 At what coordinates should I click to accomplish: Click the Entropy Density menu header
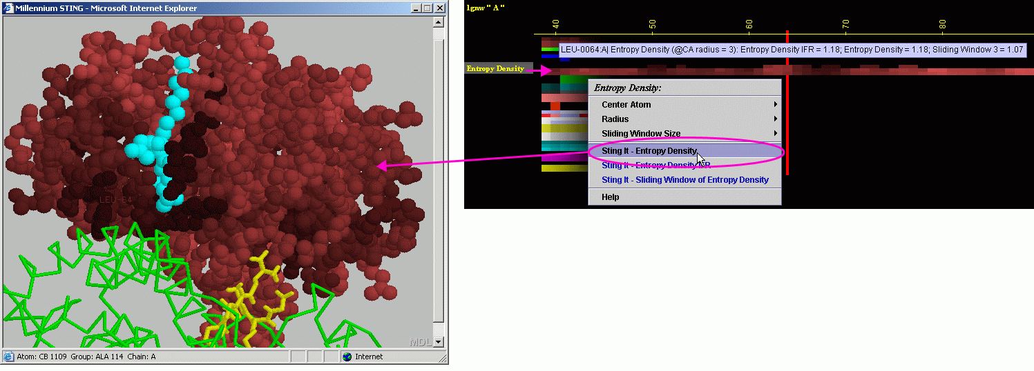coord(628,88)
